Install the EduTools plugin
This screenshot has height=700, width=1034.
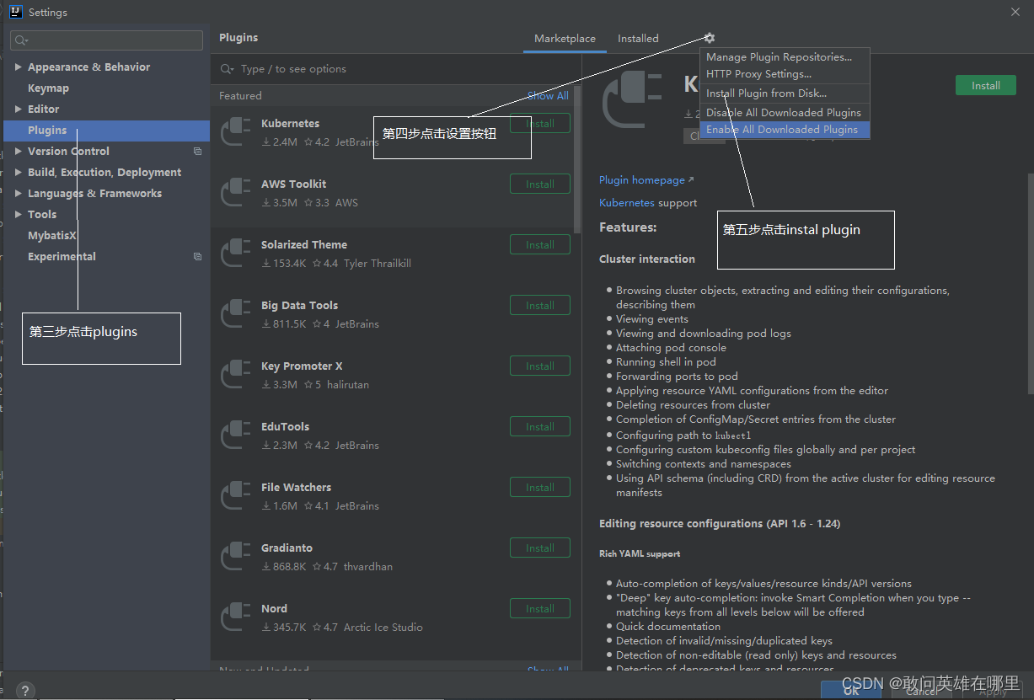pos(540,426)
